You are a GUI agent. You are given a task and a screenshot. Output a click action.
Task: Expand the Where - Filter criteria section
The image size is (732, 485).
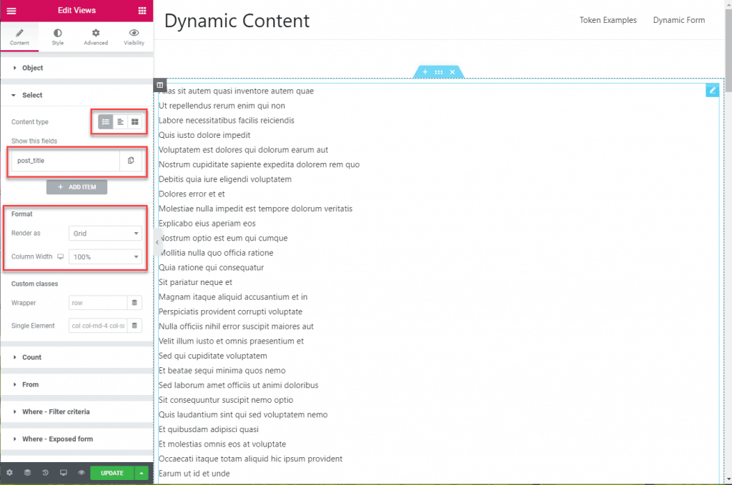click(x=56, y=412)
